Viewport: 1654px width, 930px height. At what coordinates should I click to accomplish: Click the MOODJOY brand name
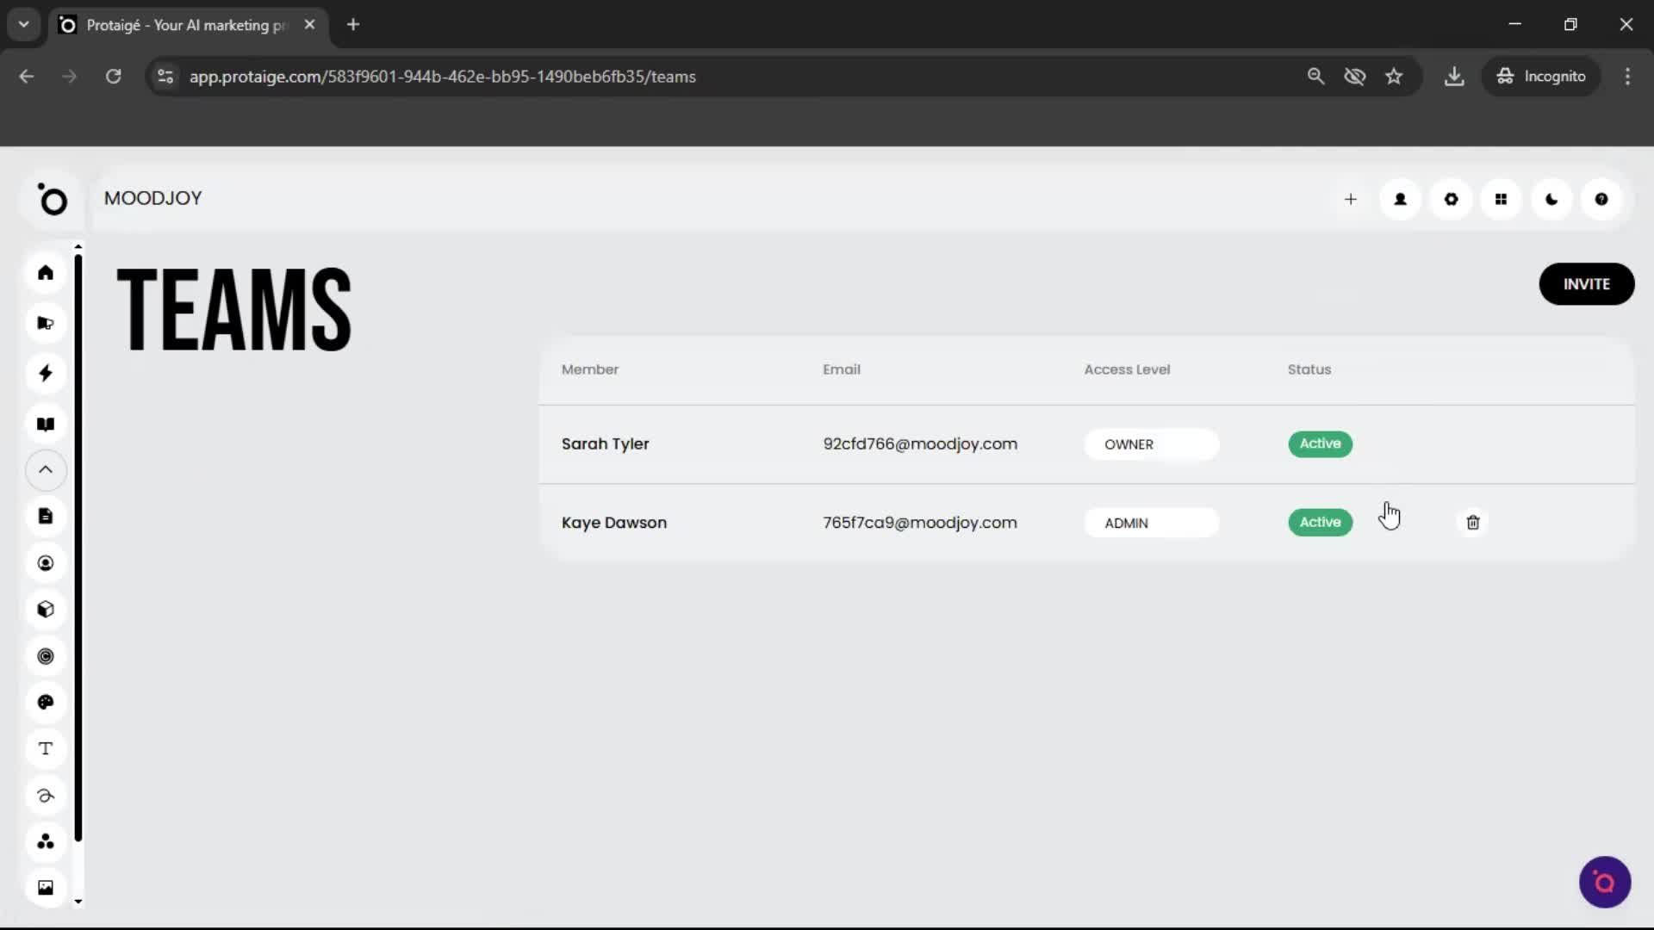[153, 198]
